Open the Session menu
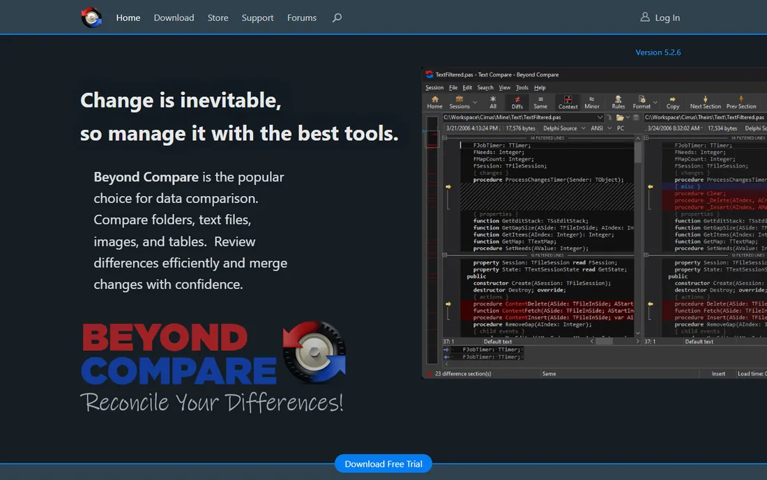 click(x=434, y=88)
